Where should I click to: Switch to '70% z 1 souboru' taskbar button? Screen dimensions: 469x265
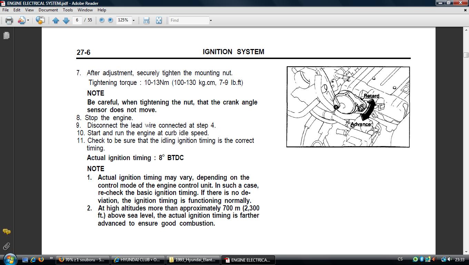tap(83, 260)
